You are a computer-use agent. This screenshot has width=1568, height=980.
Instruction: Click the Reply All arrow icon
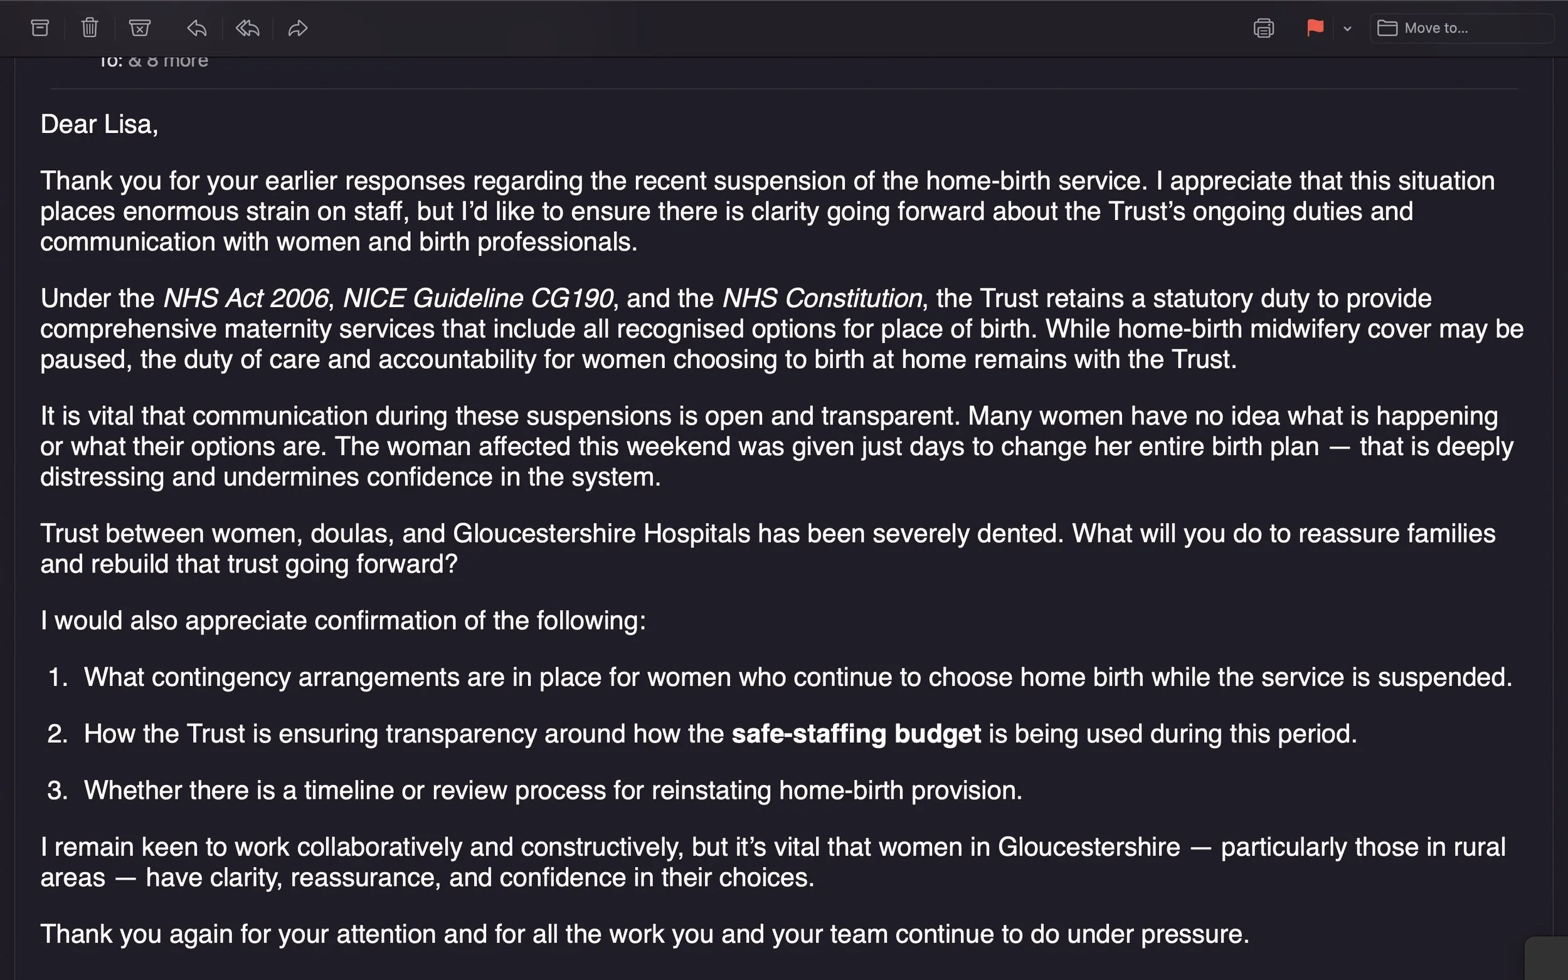coord(248,28)
